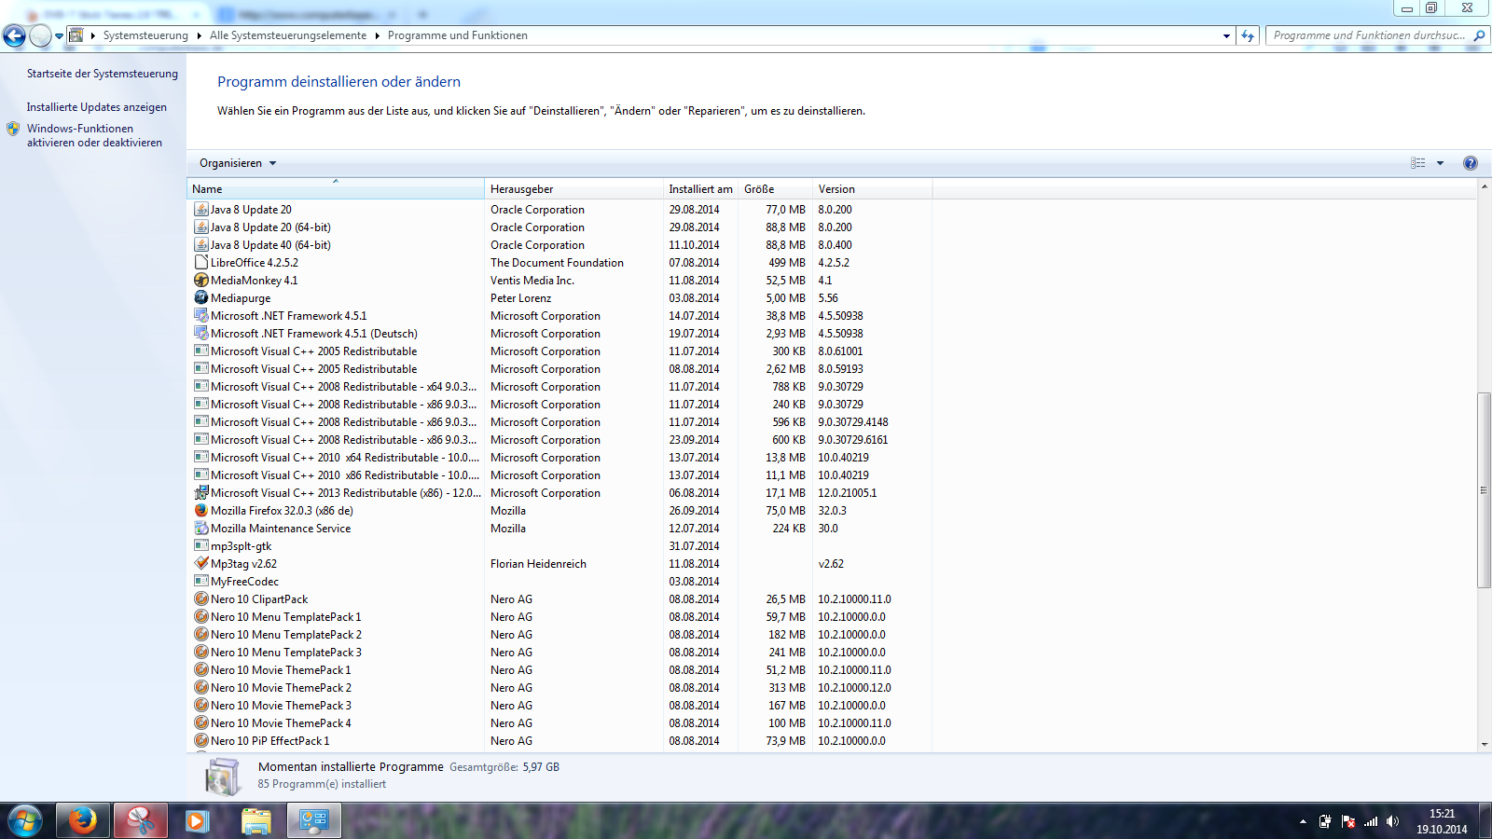The height and width of the screenshot is (839, 1492).
Task: Click the version cell '10.2.10000.12.0'
Action: pyautogui.click(x=855, y=688)
